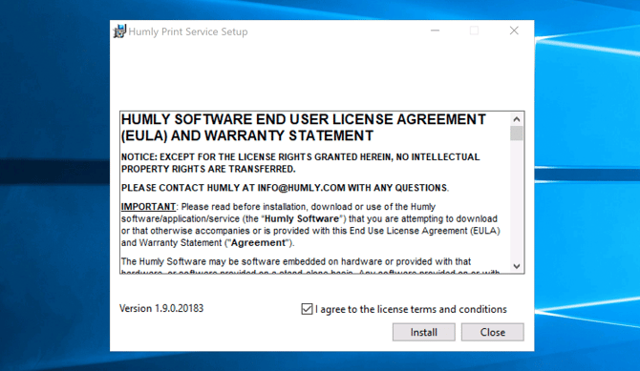Click the license text scrollbar thumb
This screenshot has width=640, height=371.
517,134
